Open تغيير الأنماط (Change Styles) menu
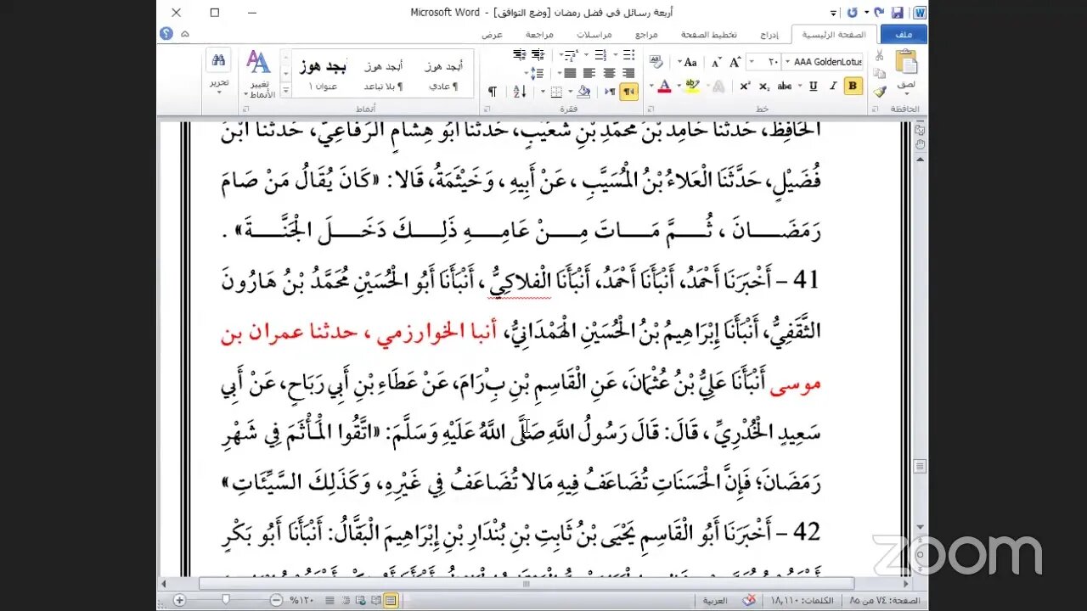Viewport: 1087px width, 611px height. pyautogui.click(x=258, y=74)
